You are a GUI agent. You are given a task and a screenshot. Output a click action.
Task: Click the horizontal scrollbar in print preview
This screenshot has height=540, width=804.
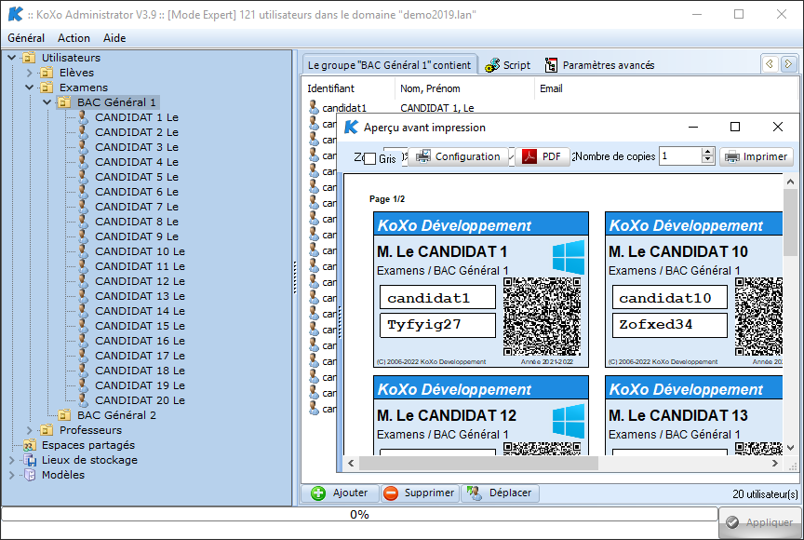[478, 463]
